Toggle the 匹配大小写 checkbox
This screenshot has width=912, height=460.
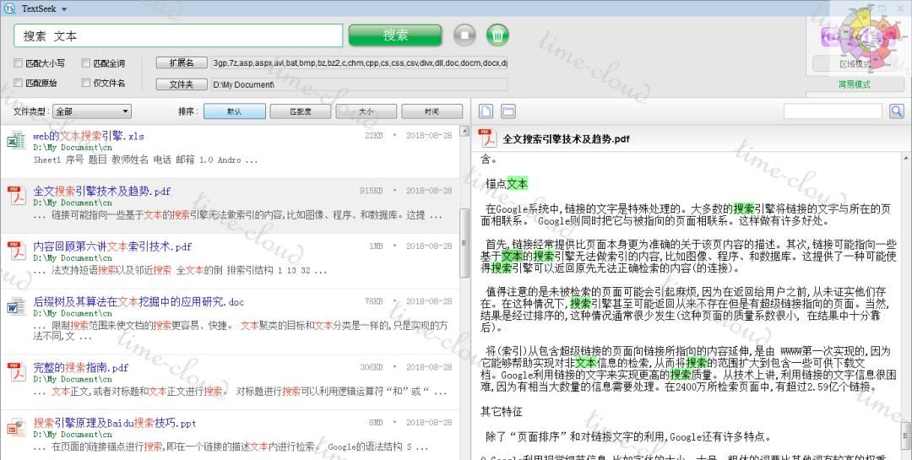(x=19, y=62)
